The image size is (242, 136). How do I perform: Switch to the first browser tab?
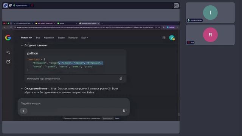[x=23, y=23]
